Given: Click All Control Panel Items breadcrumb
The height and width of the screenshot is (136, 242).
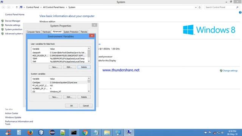Looking at the screenshot, I should pos(54,7).
